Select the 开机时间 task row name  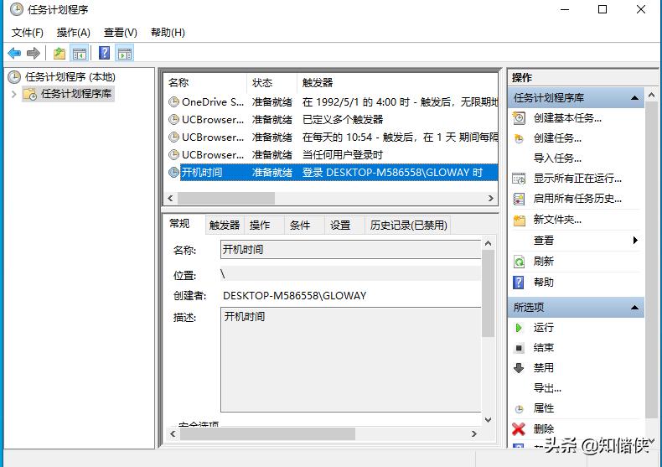click(x=201, y=172)
